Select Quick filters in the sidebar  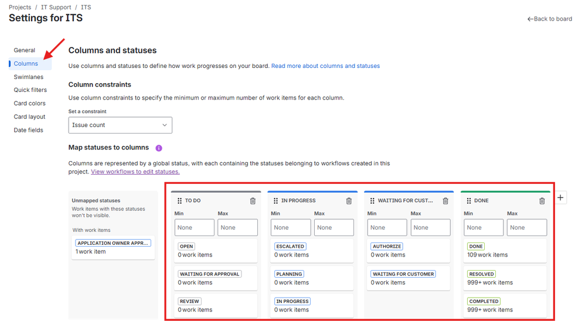click(30, 90)
